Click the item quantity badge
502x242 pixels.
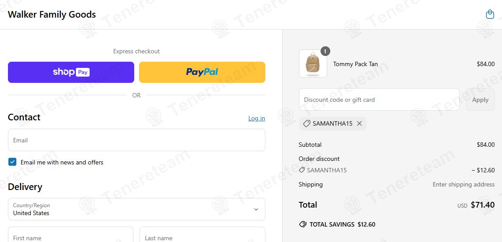[325, 52]
